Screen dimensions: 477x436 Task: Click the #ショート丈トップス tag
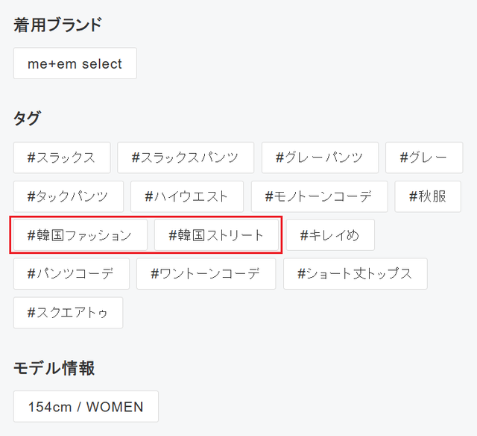(x=355, y=274)
